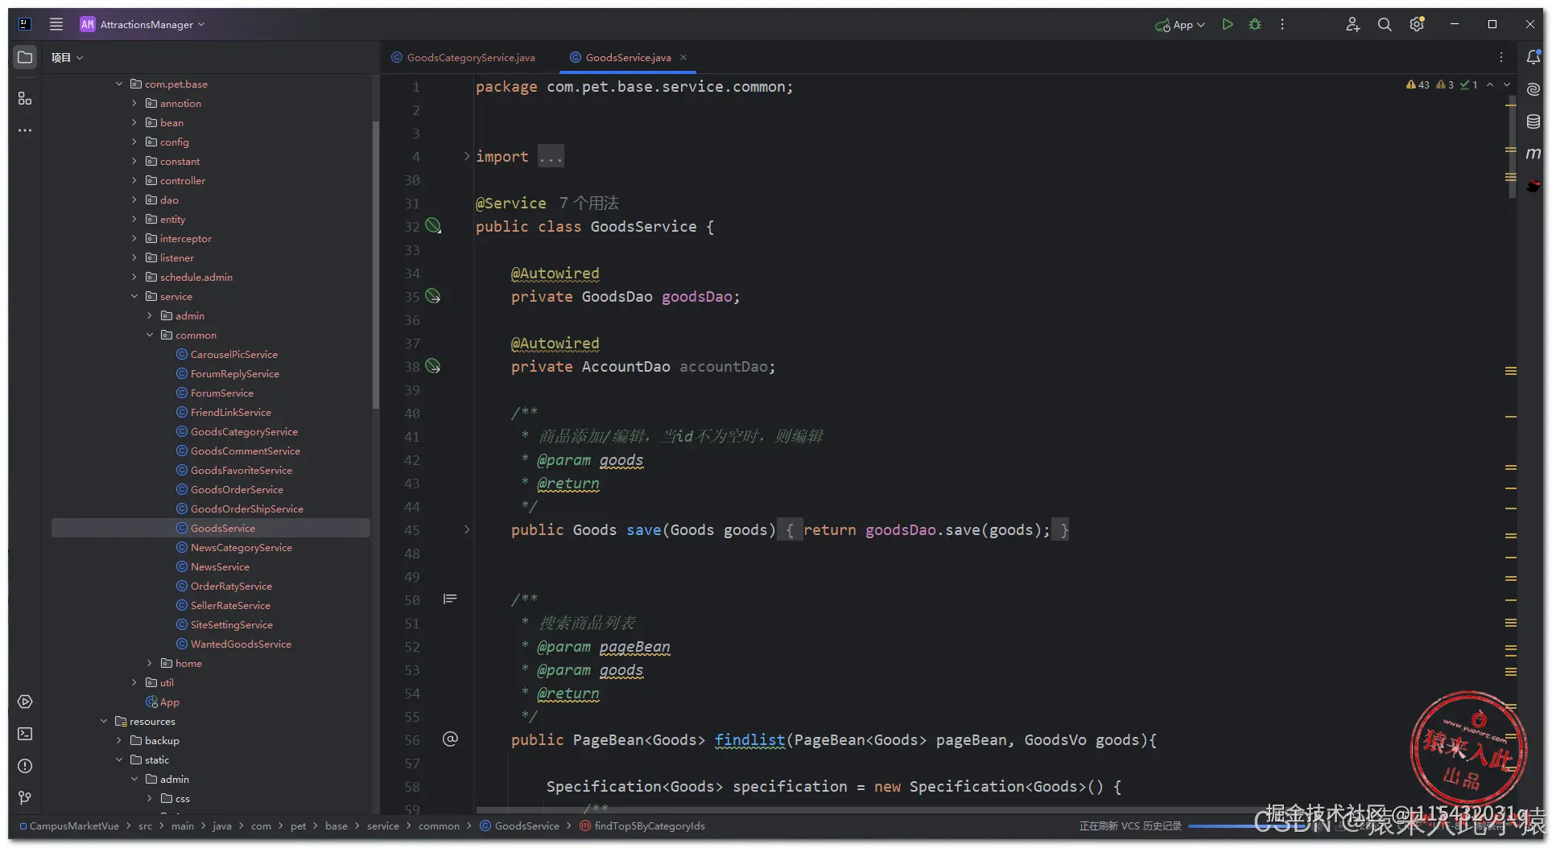This screenshot has width=1552, height=848.
Task: Open the Maven tool window
Action: pos(1533,153)
